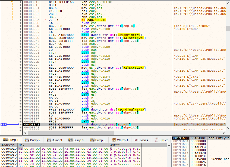This screenshot has width=230, height=167.
Task: Click the xor ecx,AB01FF3C instruction
Action: pos(96,2)
